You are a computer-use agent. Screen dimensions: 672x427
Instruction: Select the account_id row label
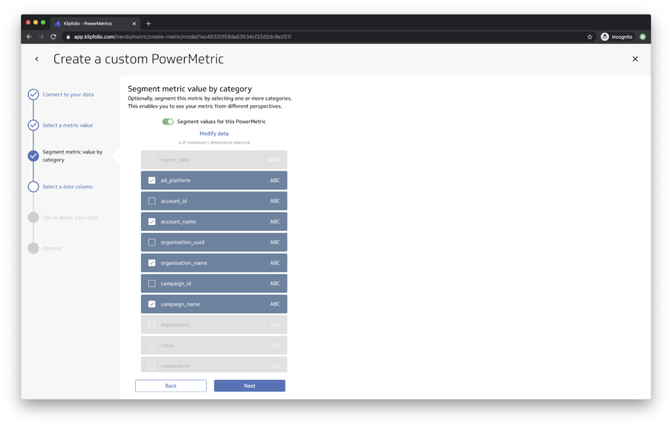(x=173, y=201)
